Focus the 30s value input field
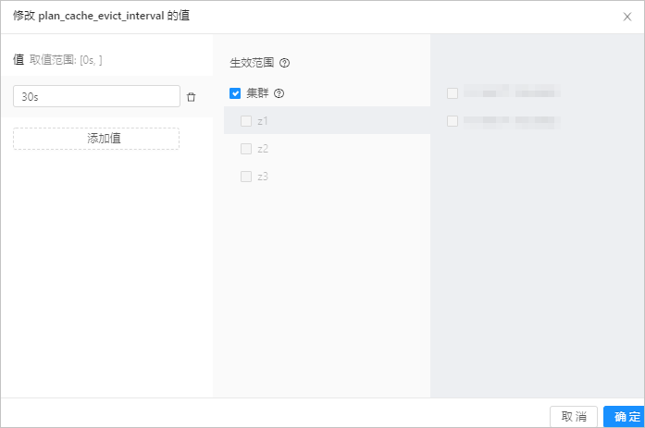 (96, 96)
